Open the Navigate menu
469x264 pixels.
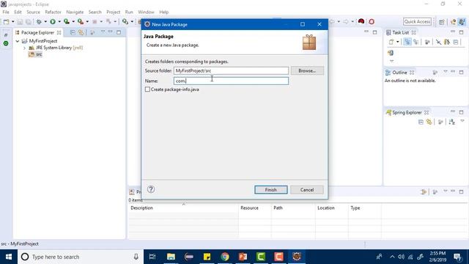pos(75,12)
